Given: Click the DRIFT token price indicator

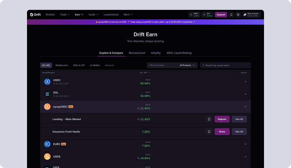Looking at the screenshot, I should click(x=194, y=15).
